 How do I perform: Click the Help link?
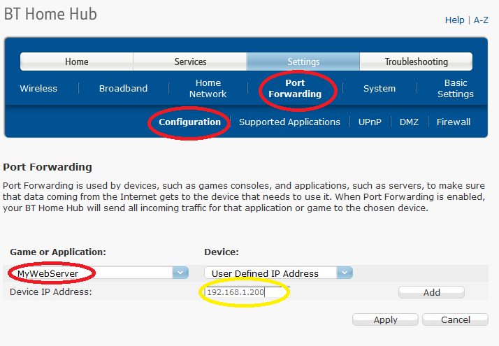click(x=454, y=20)
